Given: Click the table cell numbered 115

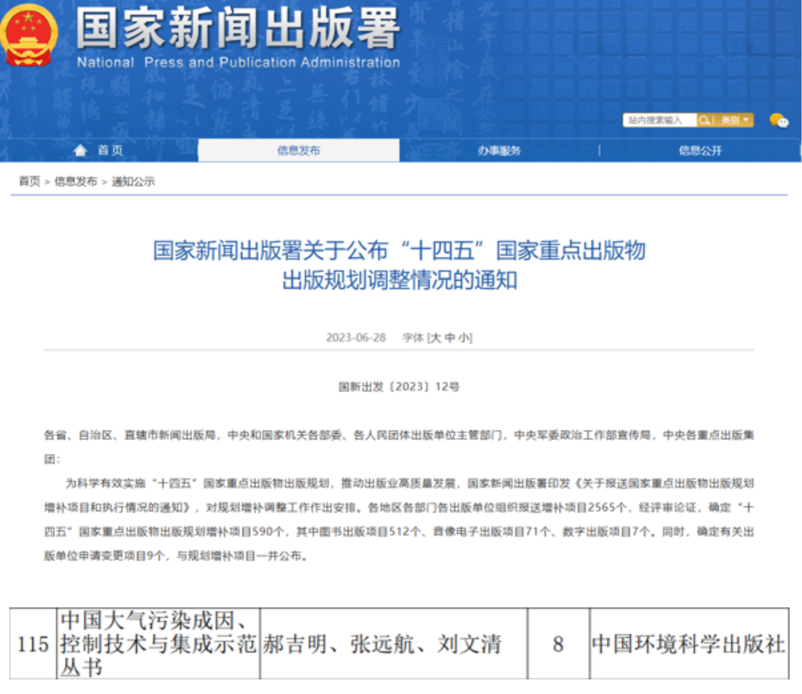Looking at the screenshot, I should click(33, 644).
